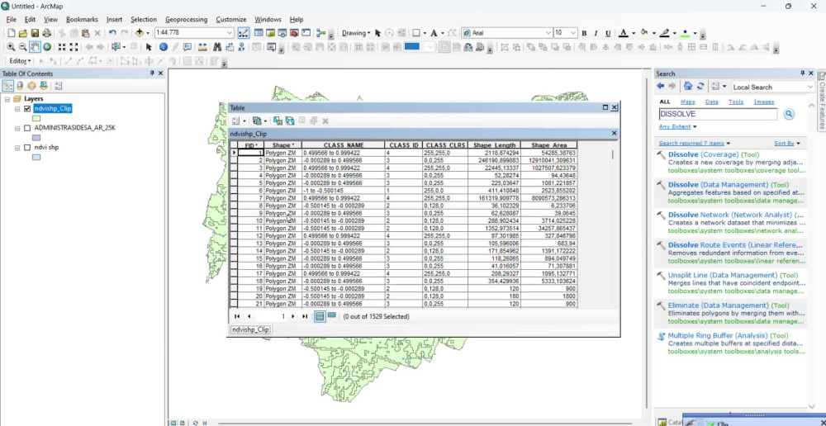This screenshot has width=826, height=426.
Task: Toggle Show selected records view button
Action: (x=331, y=315)
